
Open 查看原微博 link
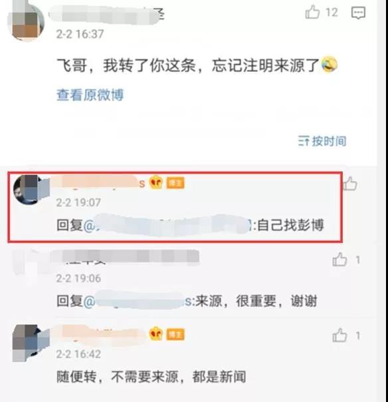90,95
